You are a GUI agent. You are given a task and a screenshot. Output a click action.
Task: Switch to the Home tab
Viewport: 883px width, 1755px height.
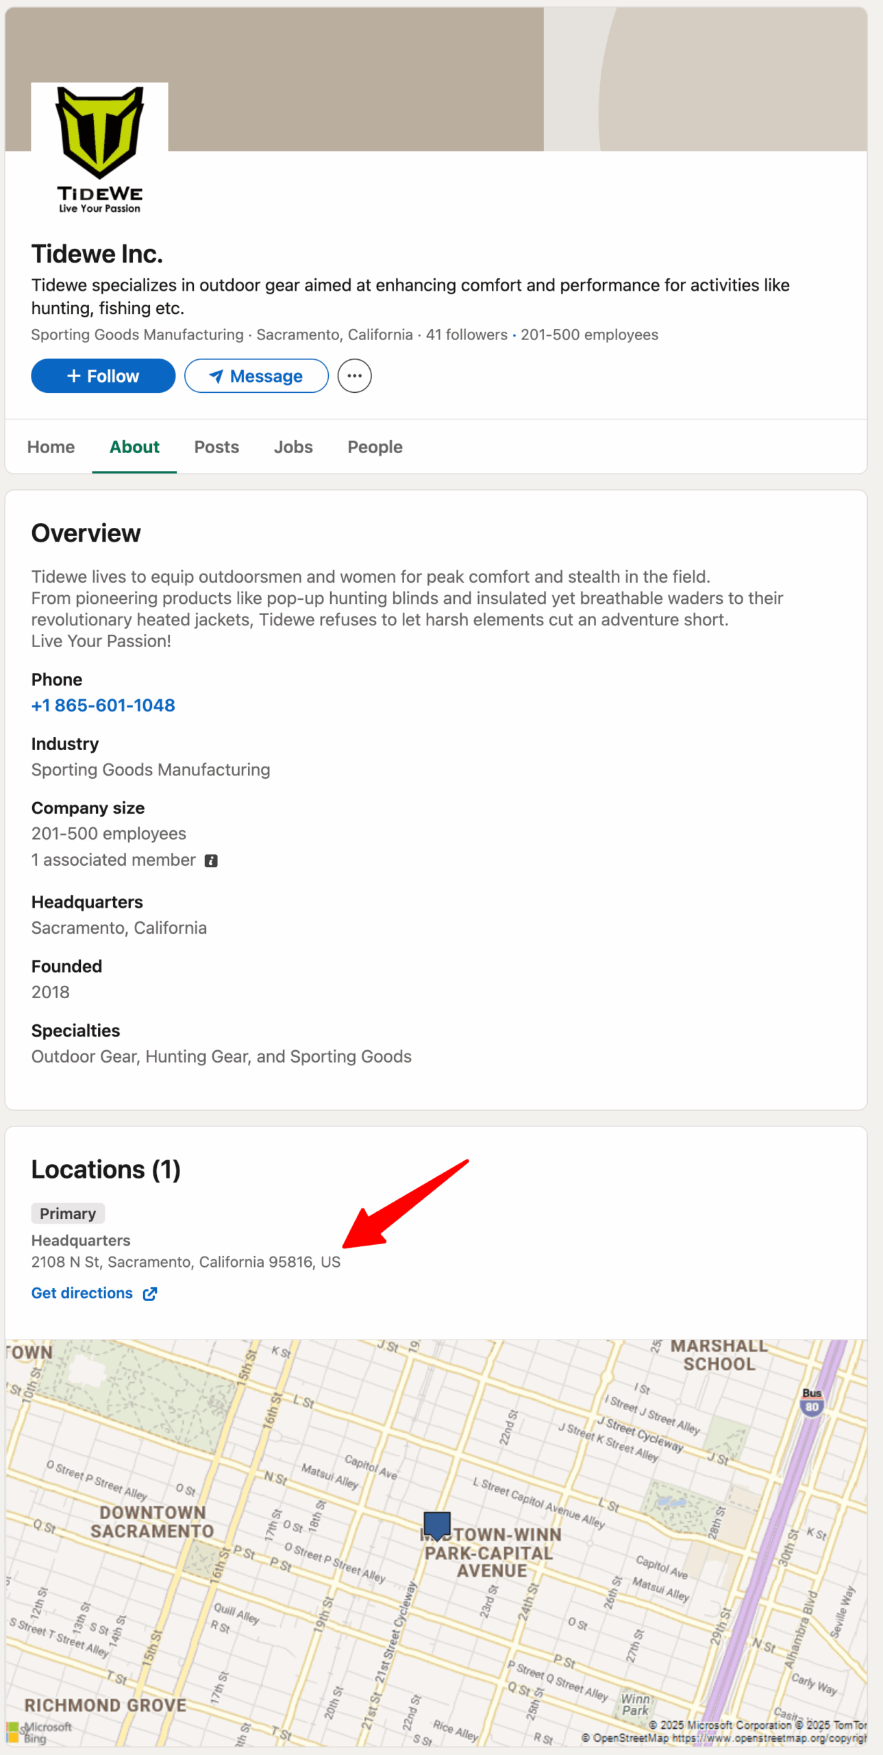51,447
